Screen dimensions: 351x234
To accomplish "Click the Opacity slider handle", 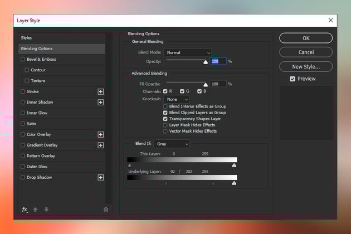I will click(x=206, y=62).
